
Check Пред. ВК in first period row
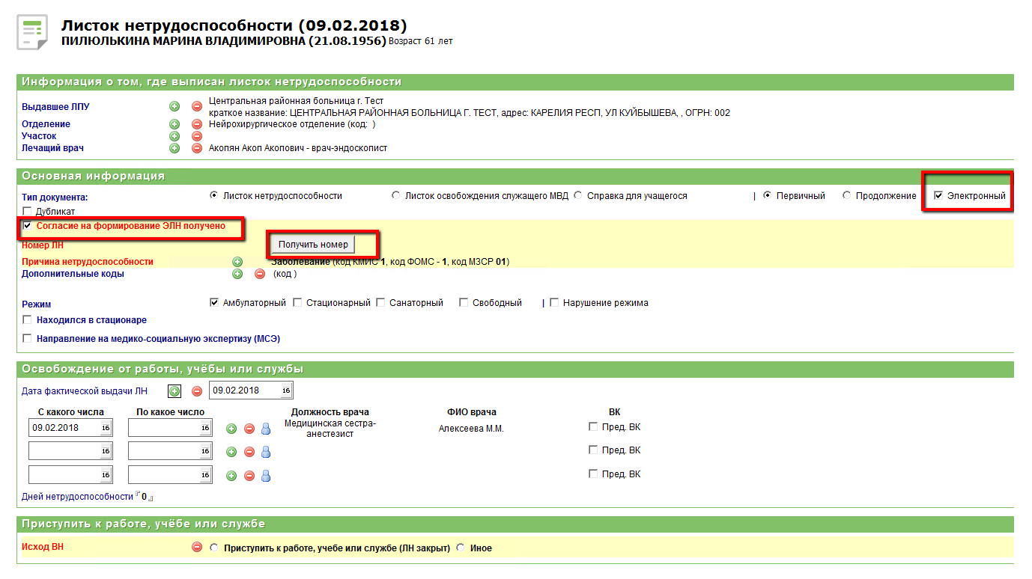pyautogui.click(x=593, y=427)
